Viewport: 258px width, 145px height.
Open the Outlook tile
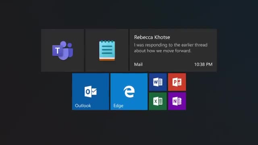pyautogui.click(x=90, y=91)
